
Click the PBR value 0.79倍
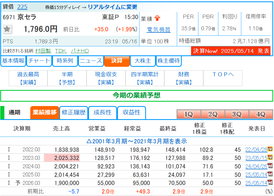[x=208, y=28]
